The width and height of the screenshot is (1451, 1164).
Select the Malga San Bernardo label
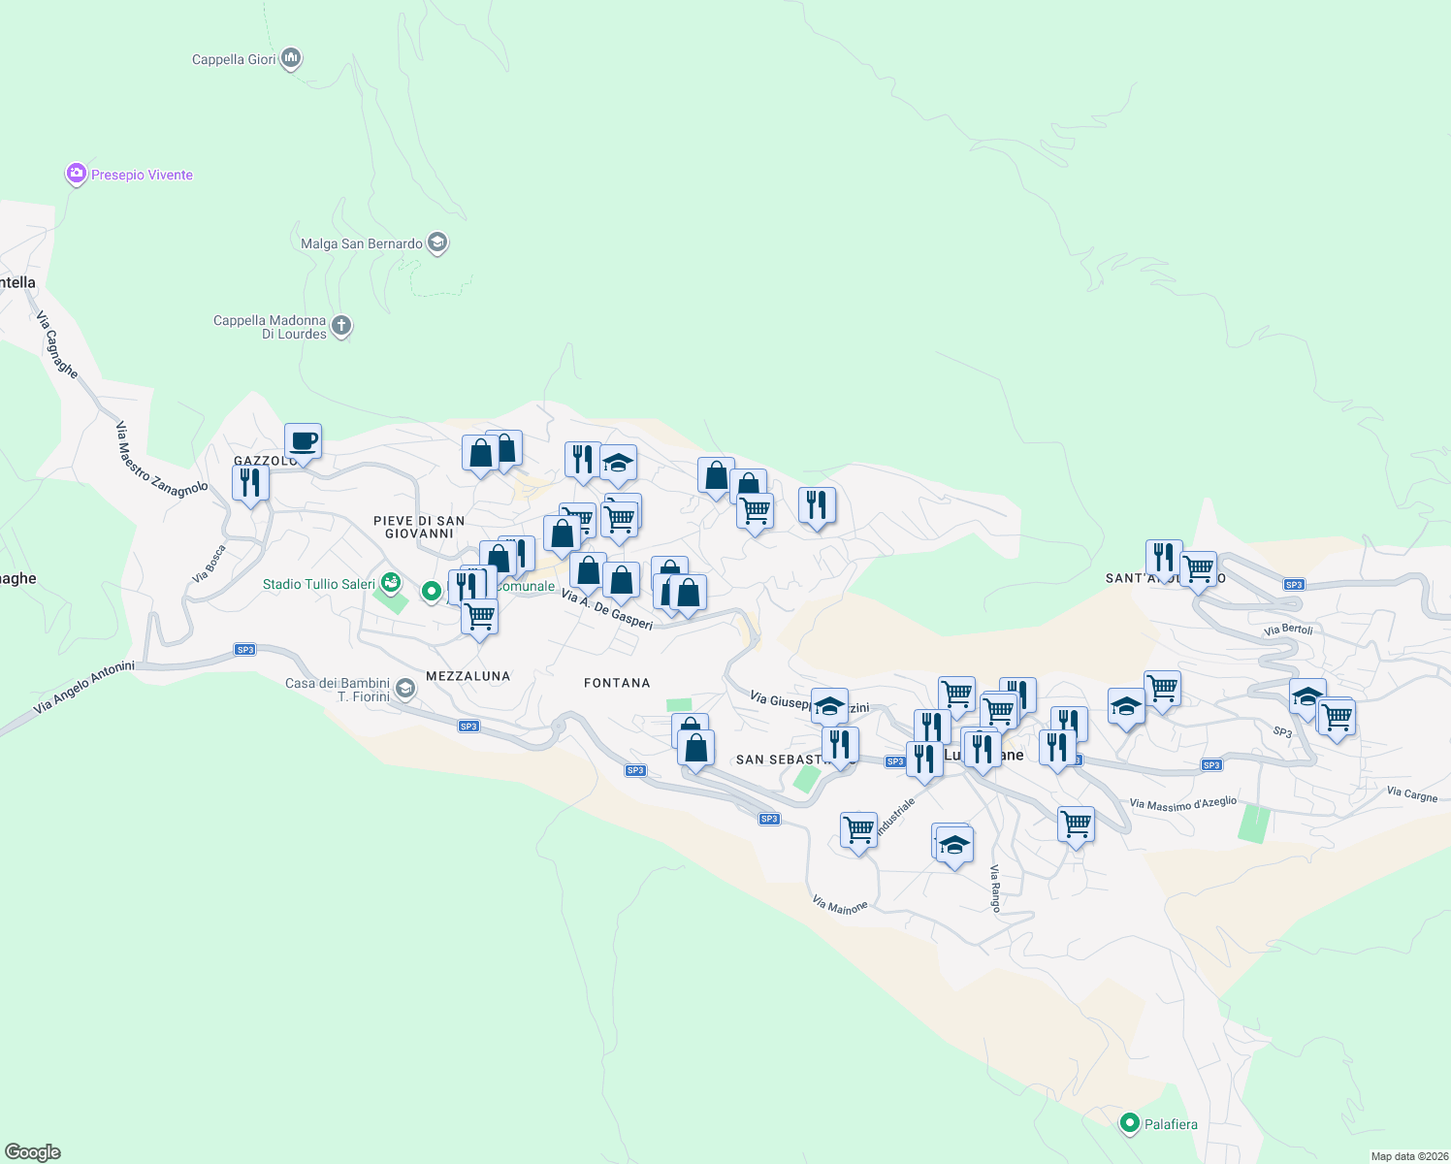[x=362, y=243]
